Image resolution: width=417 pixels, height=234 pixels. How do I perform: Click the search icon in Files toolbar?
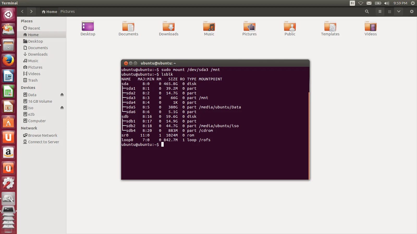click(367, 11)
